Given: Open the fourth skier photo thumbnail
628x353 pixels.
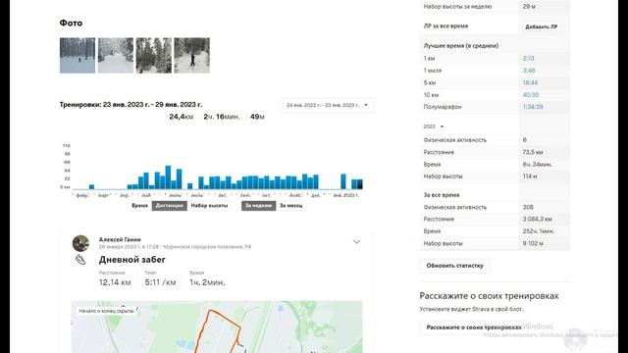Looking at the screenshot, I should pyautogui.click(x=191, y=55).
